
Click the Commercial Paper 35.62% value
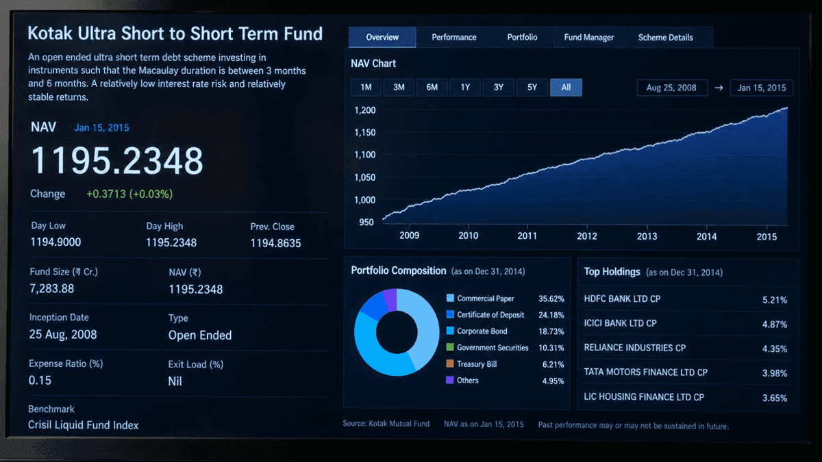551,298
